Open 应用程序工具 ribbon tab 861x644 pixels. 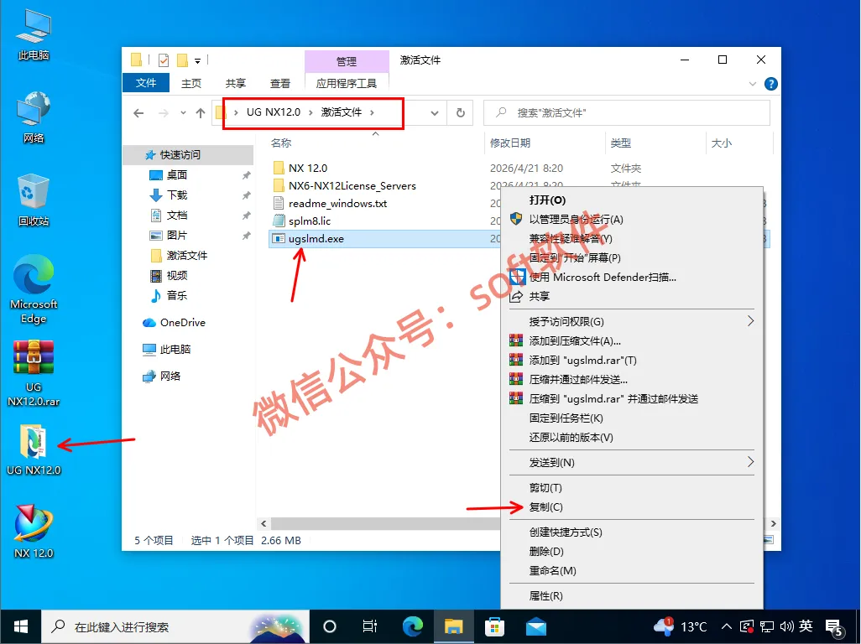[346, 83]
